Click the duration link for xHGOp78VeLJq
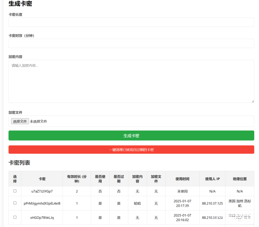This screenshot has height=227, width=259. pyautogui.click(x=77, y=217)
